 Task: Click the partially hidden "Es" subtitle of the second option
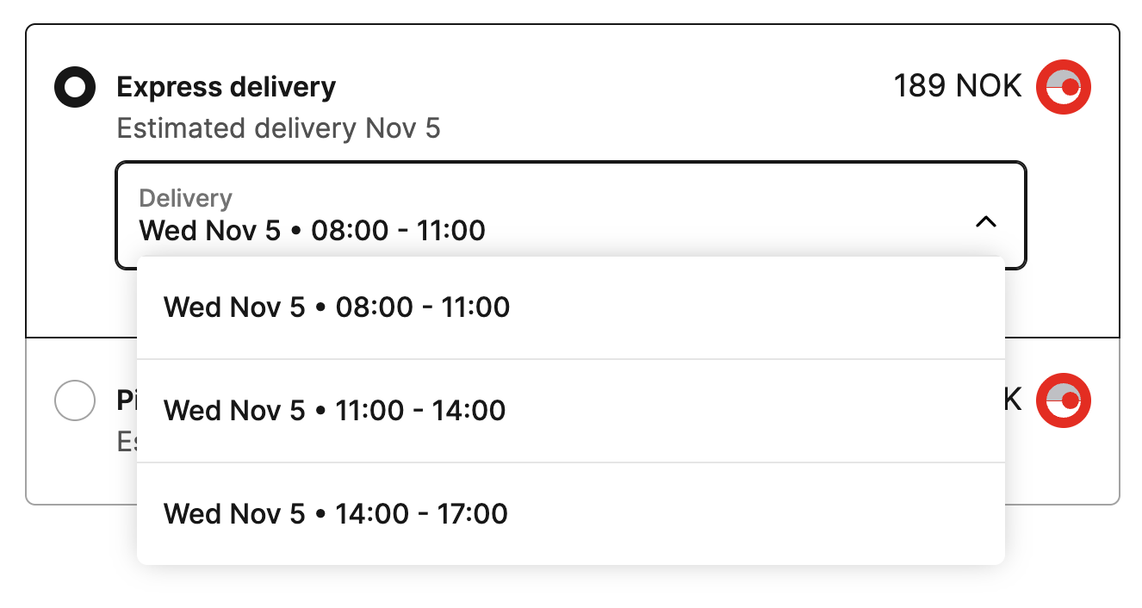[127, 442]
